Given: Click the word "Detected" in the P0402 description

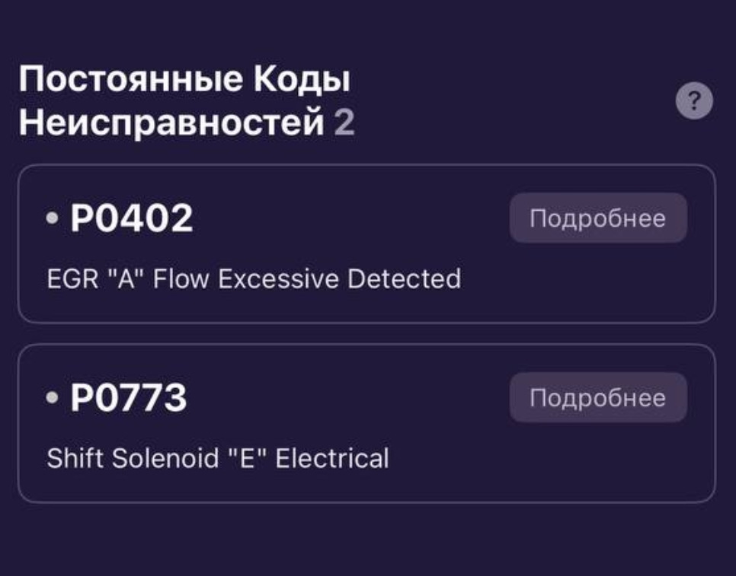Looking at the screenshot, I should tap(404, 279).
